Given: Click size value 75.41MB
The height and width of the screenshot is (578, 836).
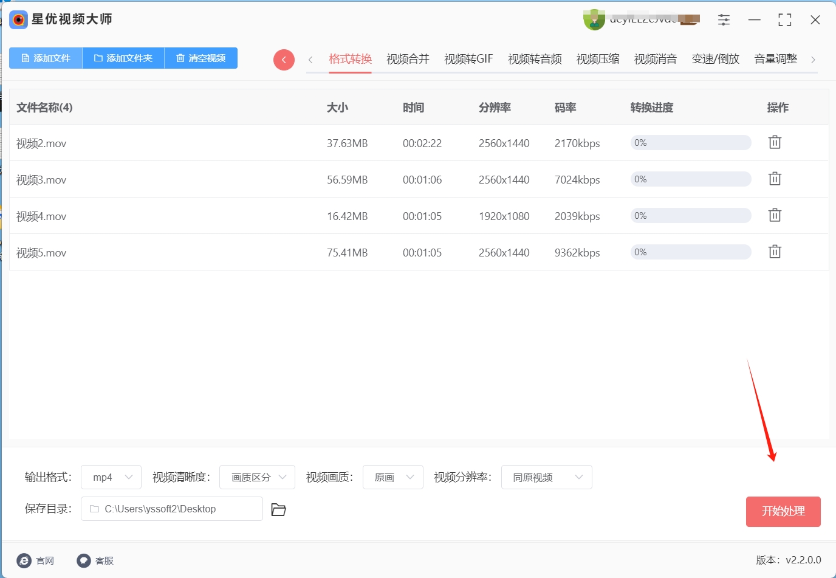Looking at the screenshot, I should tap(348, 253).
